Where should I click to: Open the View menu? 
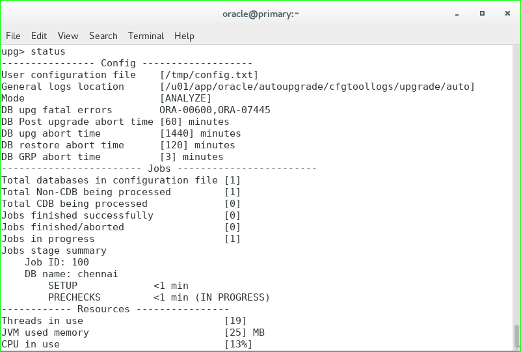(x=68, y=36)
